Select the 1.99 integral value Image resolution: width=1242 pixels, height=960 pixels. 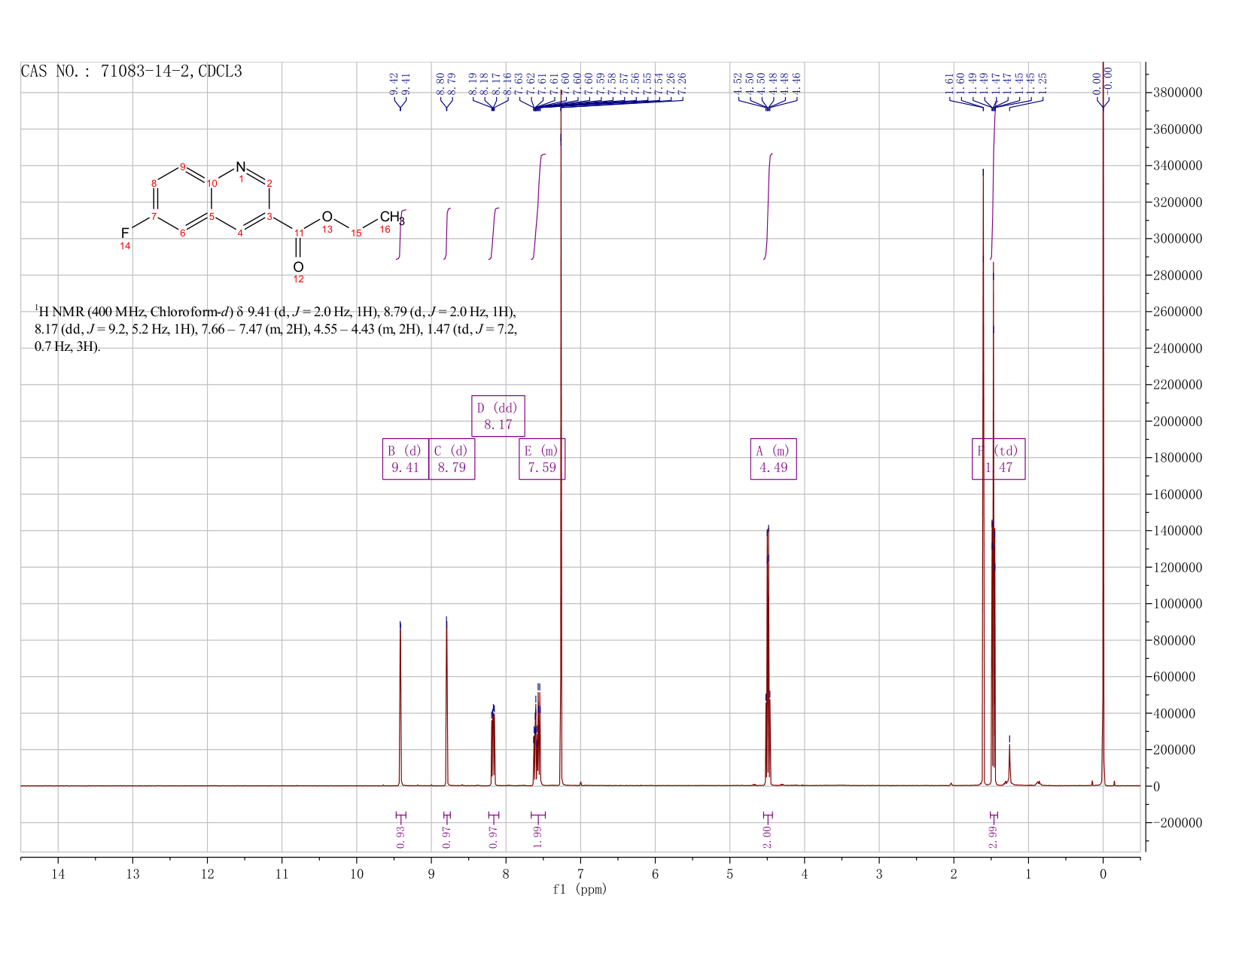click(x=537, y=837)
